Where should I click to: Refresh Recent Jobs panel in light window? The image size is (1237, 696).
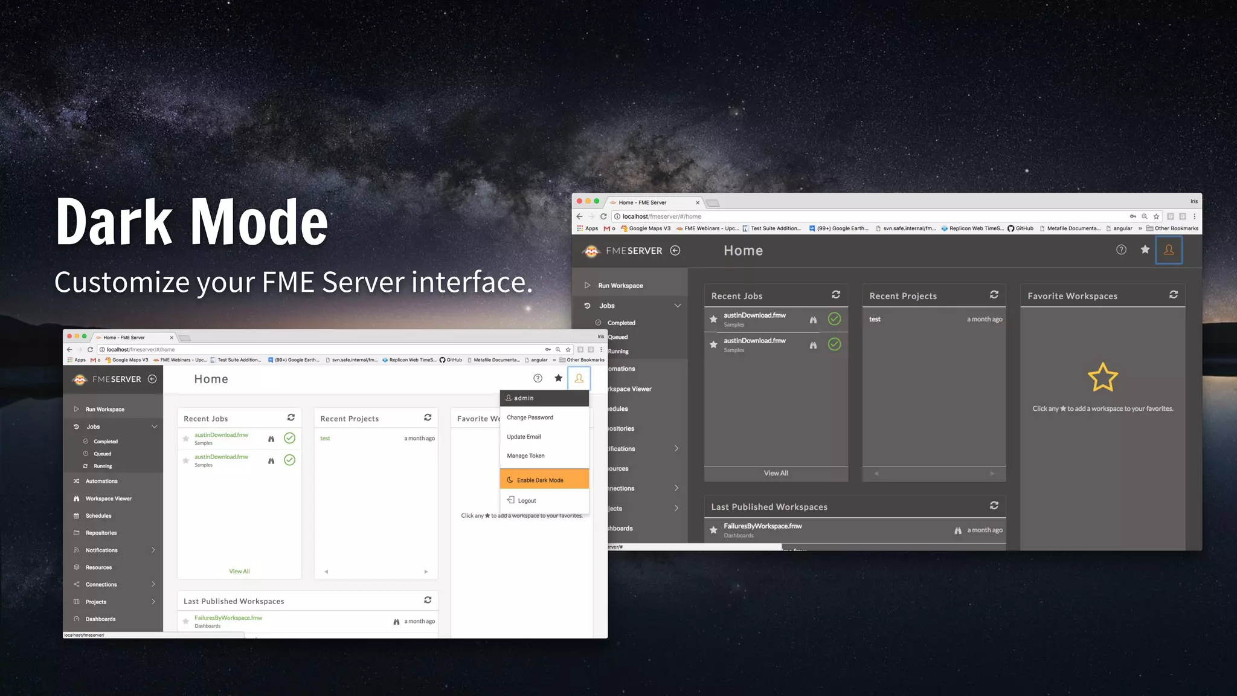coord(291,417)
